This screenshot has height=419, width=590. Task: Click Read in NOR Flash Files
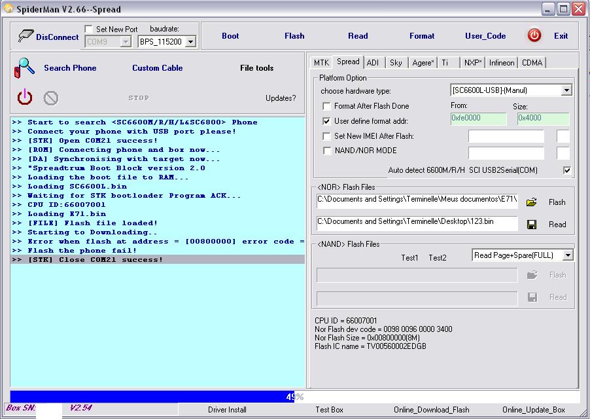coord(557,225)
